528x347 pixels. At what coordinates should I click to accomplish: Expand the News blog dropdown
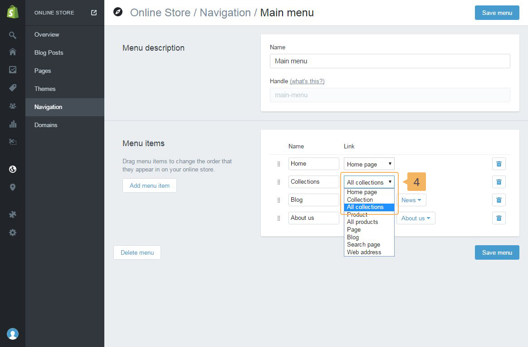pyautogui.click(x=411, y=200)
